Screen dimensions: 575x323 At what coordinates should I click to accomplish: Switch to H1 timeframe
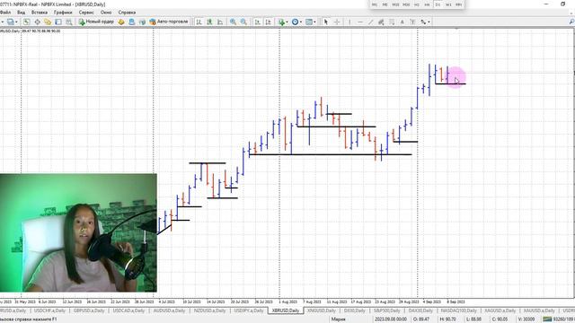pos(417,4)
